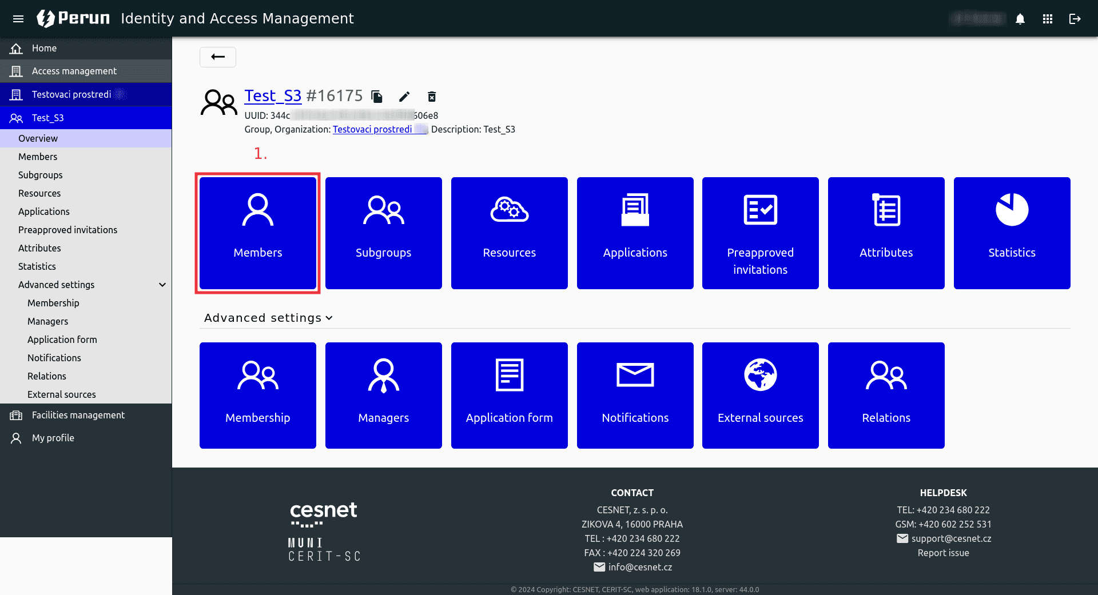Screen dimensions: 1098x595
Task: Follow the Testovaci prostredi organization link
Action: (x=372, y=129)
